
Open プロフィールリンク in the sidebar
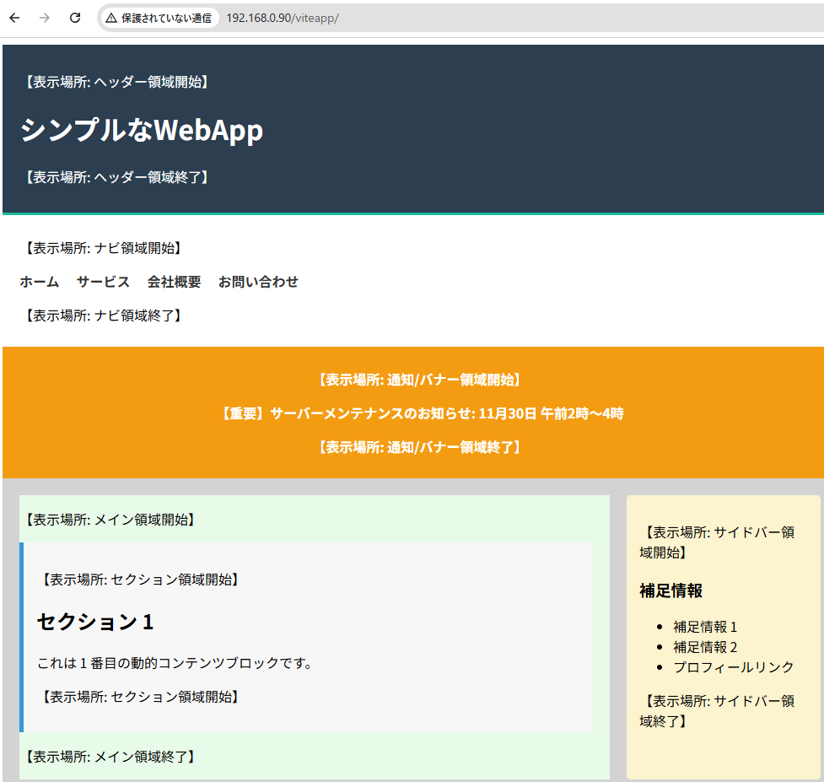coord(733,667)
